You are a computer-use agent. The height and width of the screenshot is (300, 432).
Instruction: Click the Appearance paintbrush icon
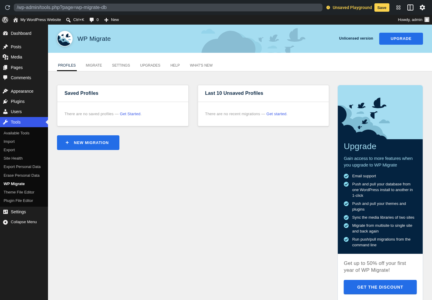(x=5, y=91)
